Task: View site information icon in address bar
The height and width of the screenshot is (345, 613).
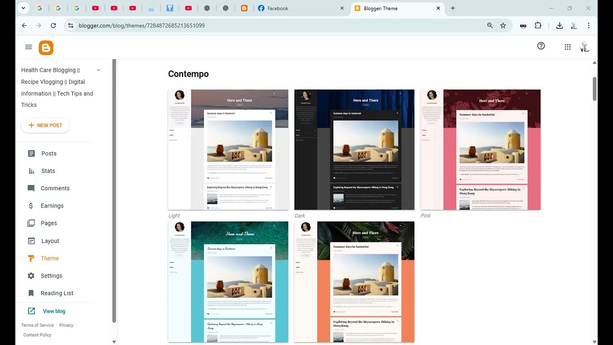Action: click(x=71, y=25)
